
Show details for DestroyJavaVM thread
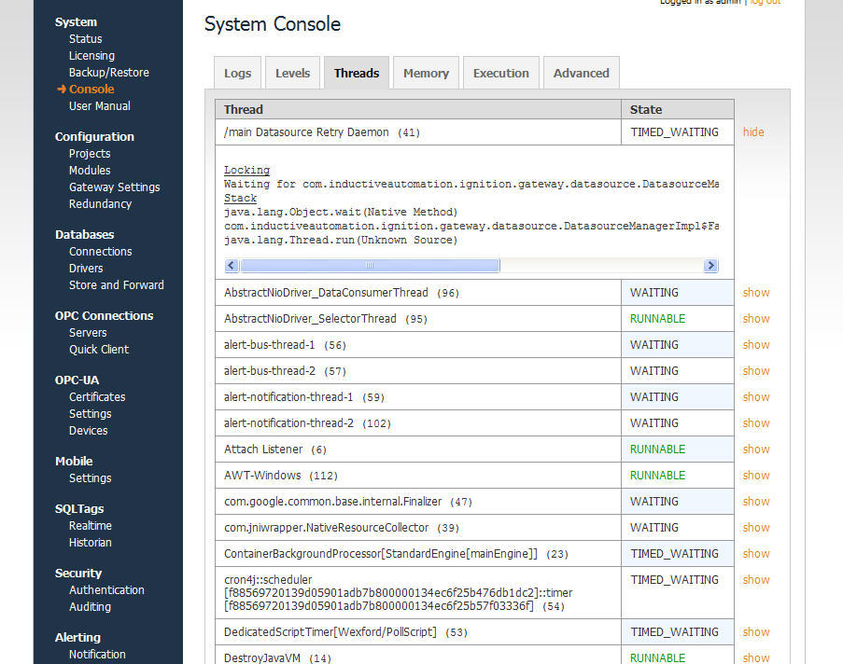click(x=756, y=658)
